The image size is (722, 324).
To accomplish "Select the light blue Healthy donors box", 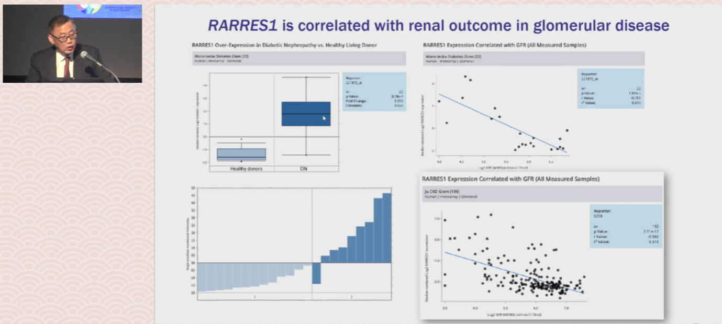I will [241, 154].
